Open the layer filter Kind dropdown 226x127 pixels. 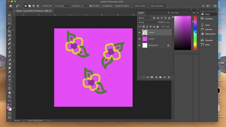(x=145, y=18)
